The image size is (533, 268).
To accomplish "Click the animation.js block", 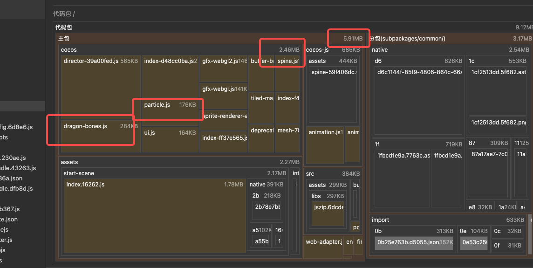I will (x=325, y=145).
